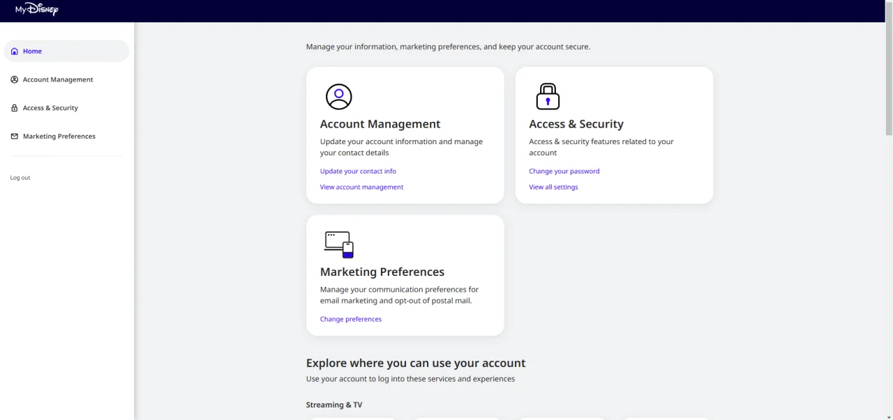Click the Streaming & TV section label
This screenshot has width=893, height=420.
point(334,405)
